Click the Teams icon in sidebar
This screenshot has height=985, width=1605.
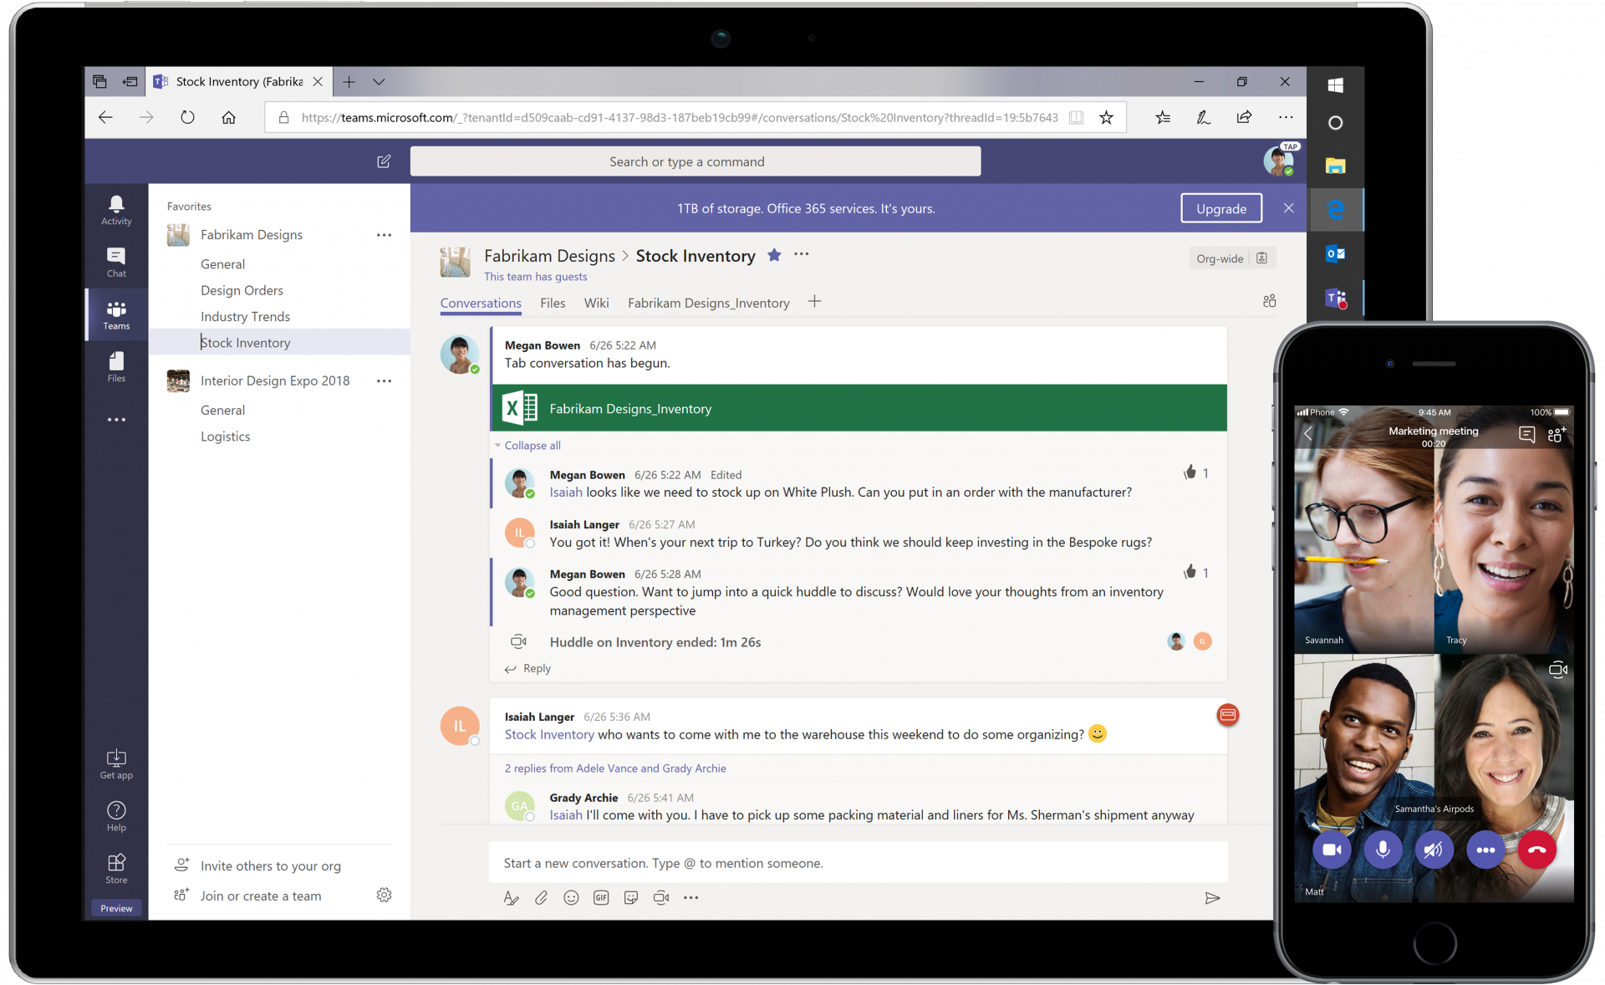pos(115,315)
